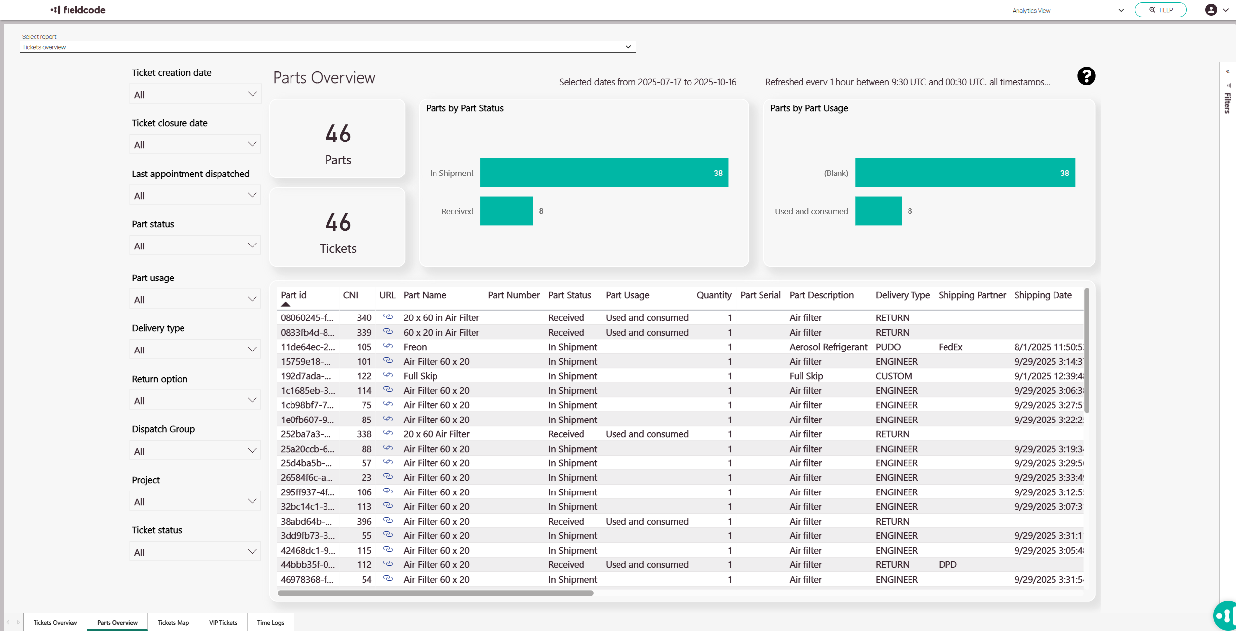
Task: Sort table by Part Status column header
Action: (x=569, y=295)
